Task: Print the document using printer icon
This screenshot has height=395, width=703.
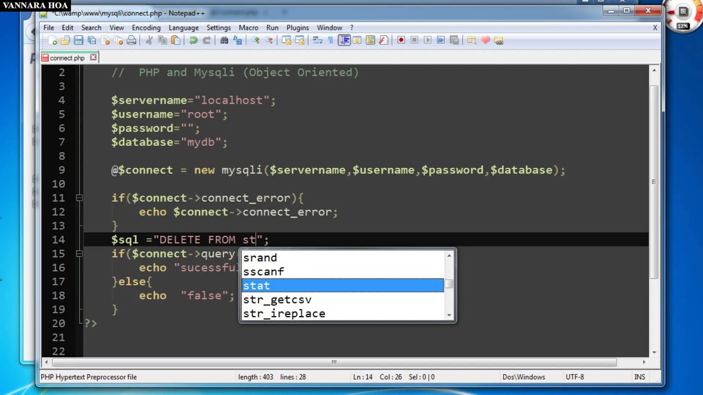Action: (131, 40)
